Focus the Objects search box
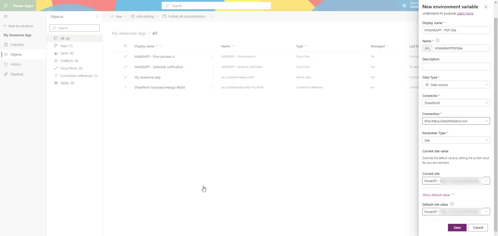This screenshot has width=498, height=236. coord(74,28)
